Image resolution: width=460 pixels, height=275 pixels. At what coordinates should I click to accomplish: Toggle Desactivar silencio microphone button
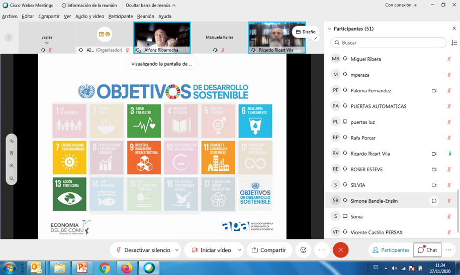point(142,250)
